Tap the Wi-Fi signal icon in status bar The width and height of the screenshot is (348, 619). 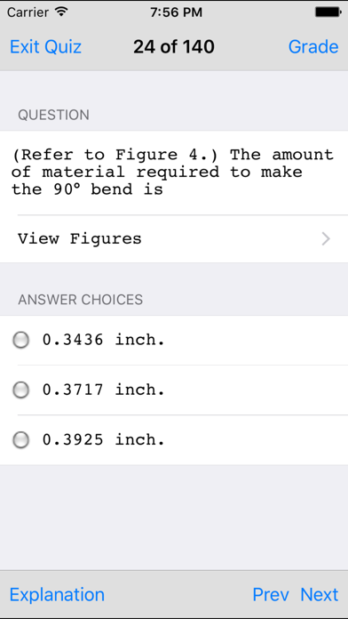point(61,12)
